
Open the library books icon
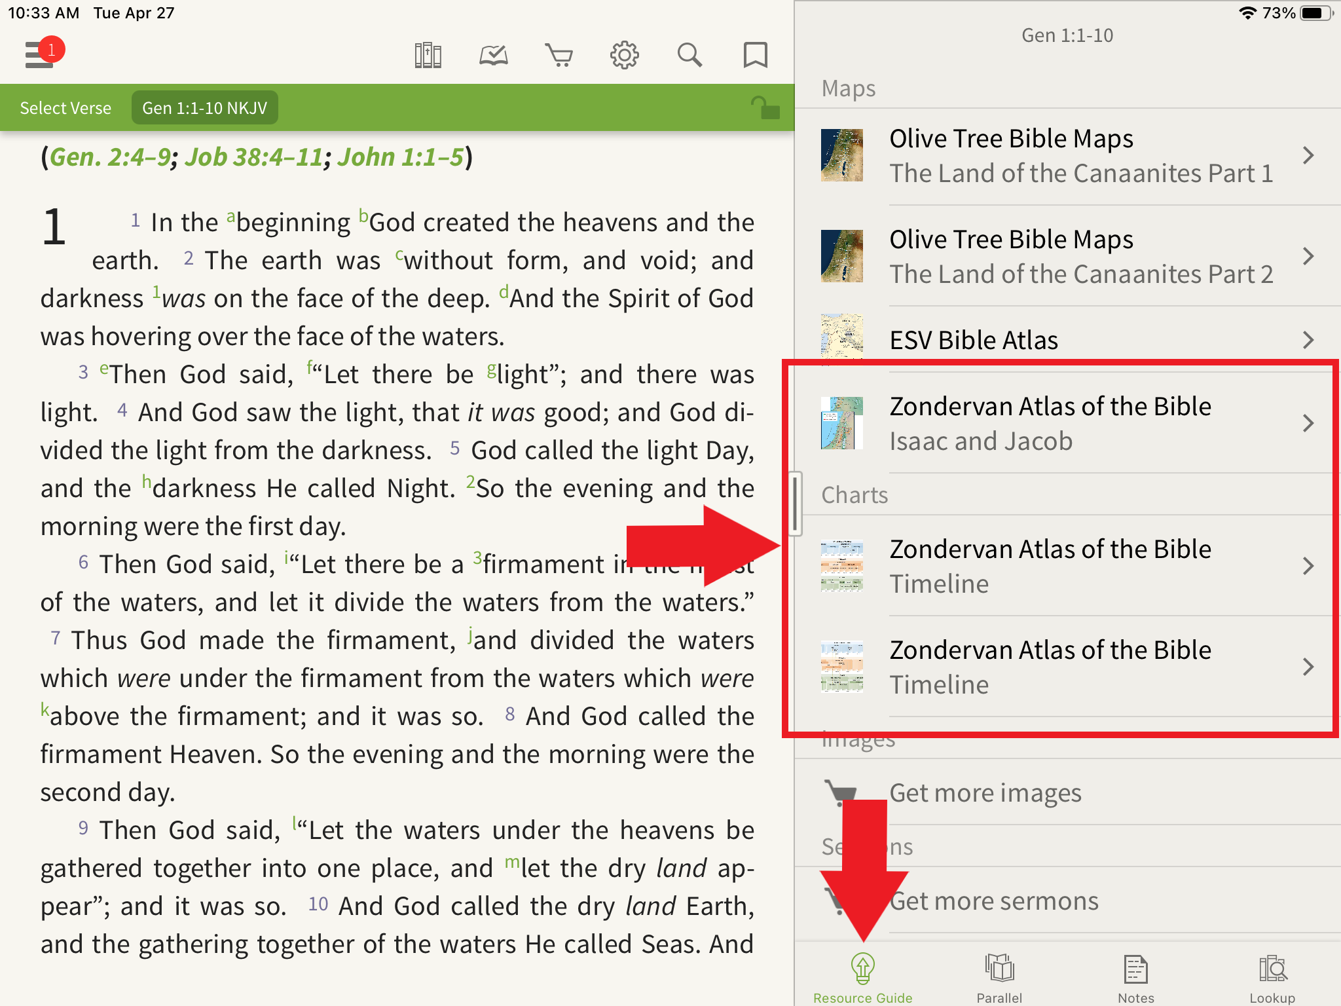point(428,56)
